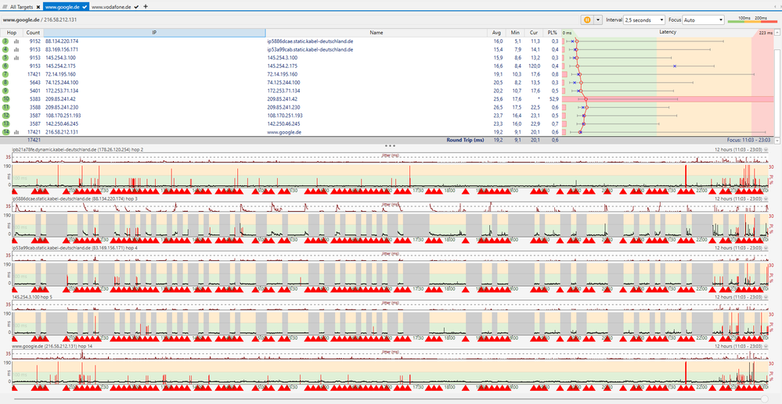Sort by the PL% column header
782x404 pixels.
tap(553, 33)
